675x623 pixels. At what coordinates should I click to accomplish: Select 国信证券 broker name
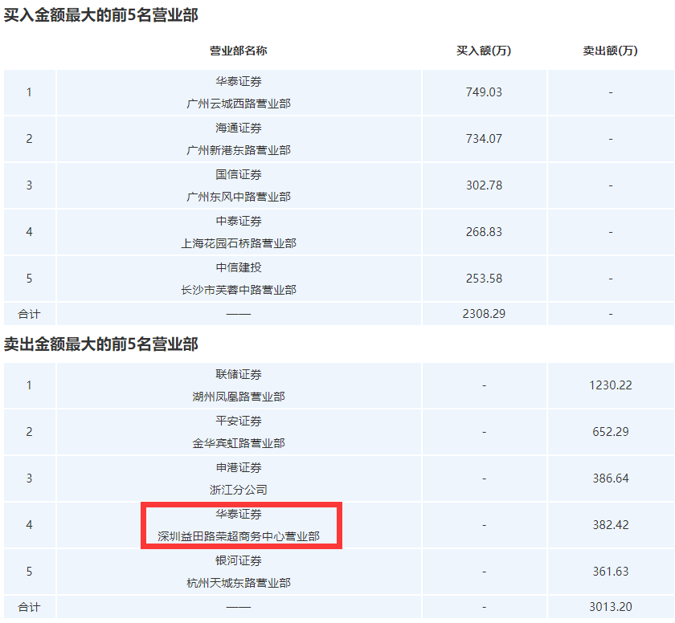point(239,174)
